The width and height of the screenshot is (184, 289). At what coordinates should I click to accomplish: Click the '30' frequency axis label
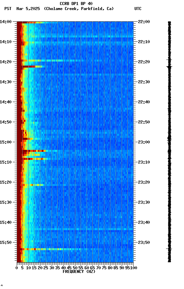click(52, 268)
